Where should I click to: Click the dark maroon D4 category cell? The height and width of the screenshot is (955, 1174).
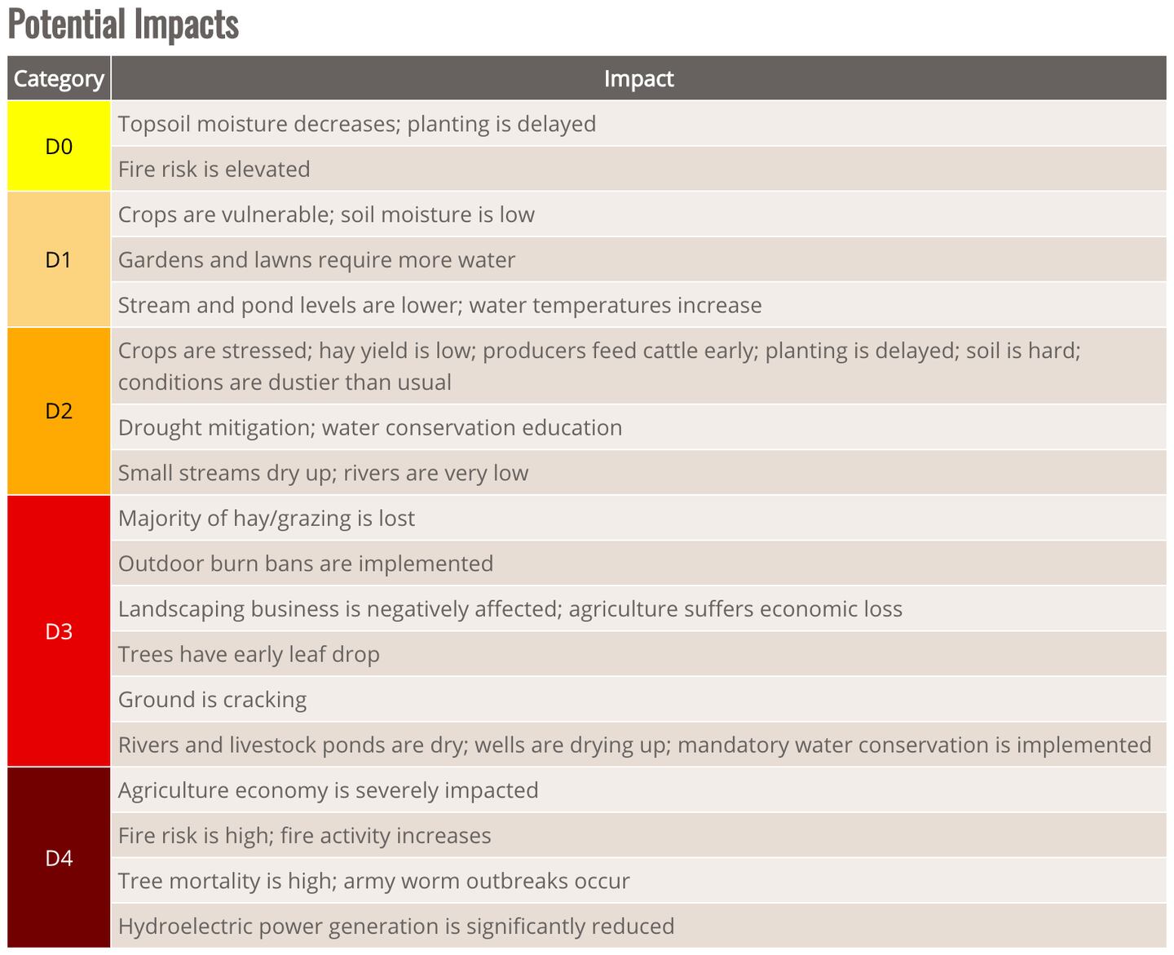pos(59,858)
